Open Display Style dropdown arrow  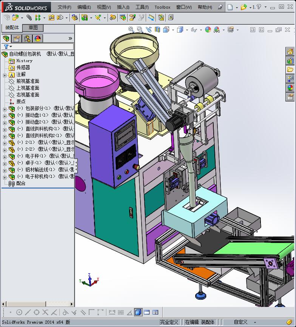click(x=187, y=30)
